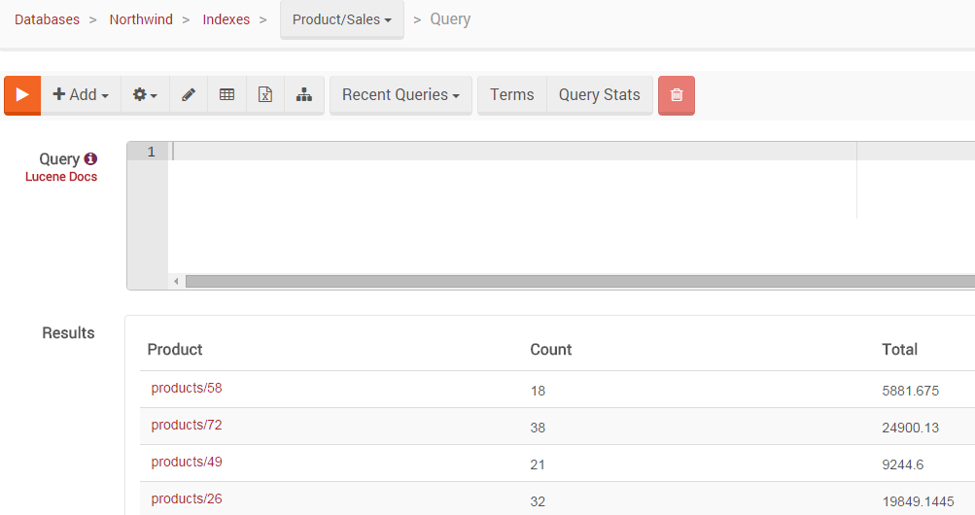Screen dimensions: 975x515
Task: Click the hierarchy tree icon in the toolbar
Action: [304, 95]
